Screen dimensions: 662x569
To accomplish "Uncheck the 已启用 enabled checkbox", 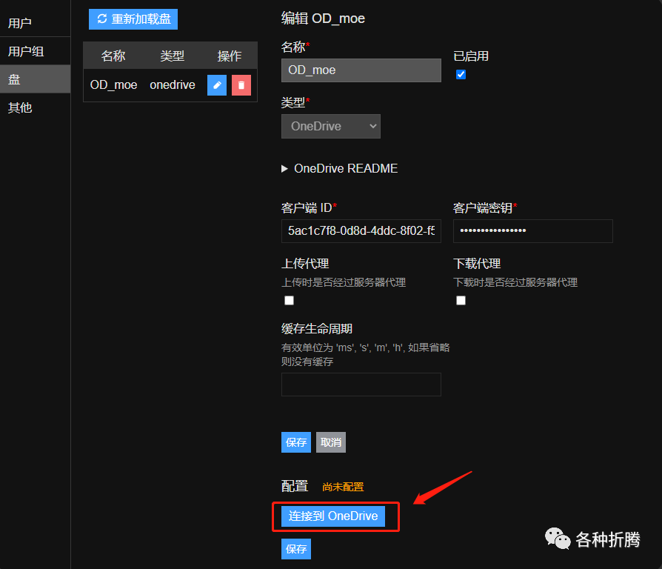I will tap(461, 75).
